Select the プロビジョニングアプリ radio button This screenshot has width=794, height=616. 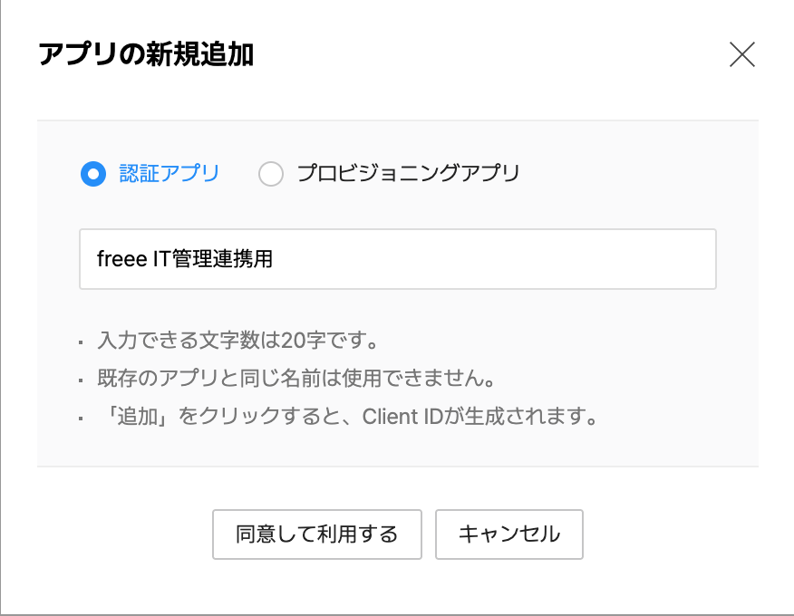(271, 174)
